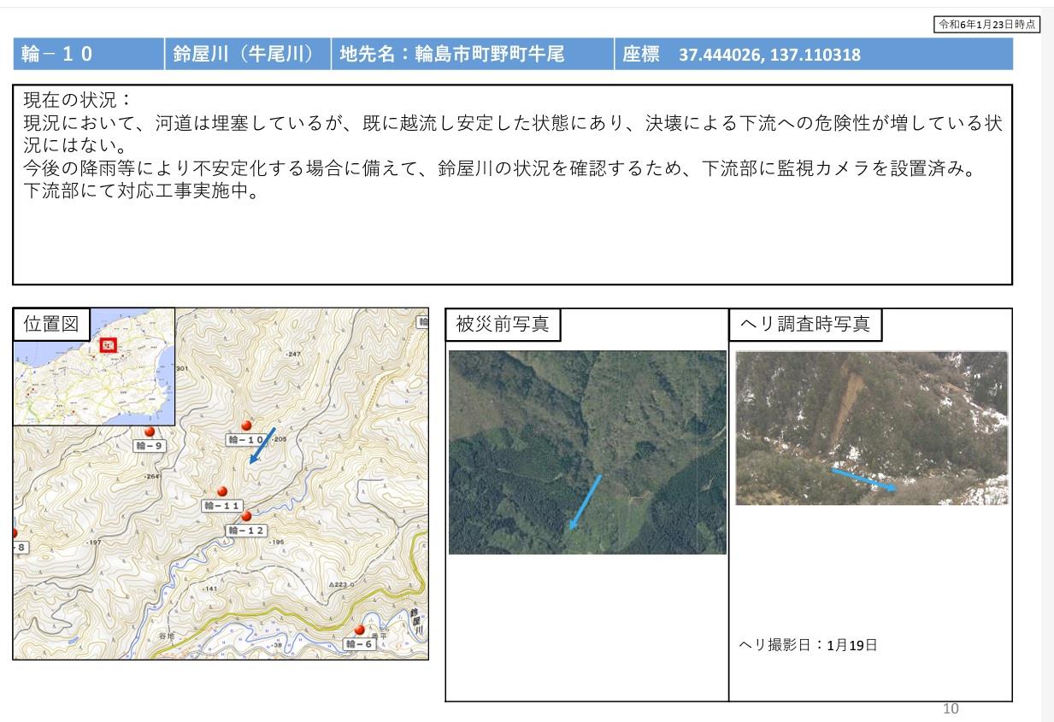
Task: Click the 輪－１０ label on the map
Action: pos(247,439)
